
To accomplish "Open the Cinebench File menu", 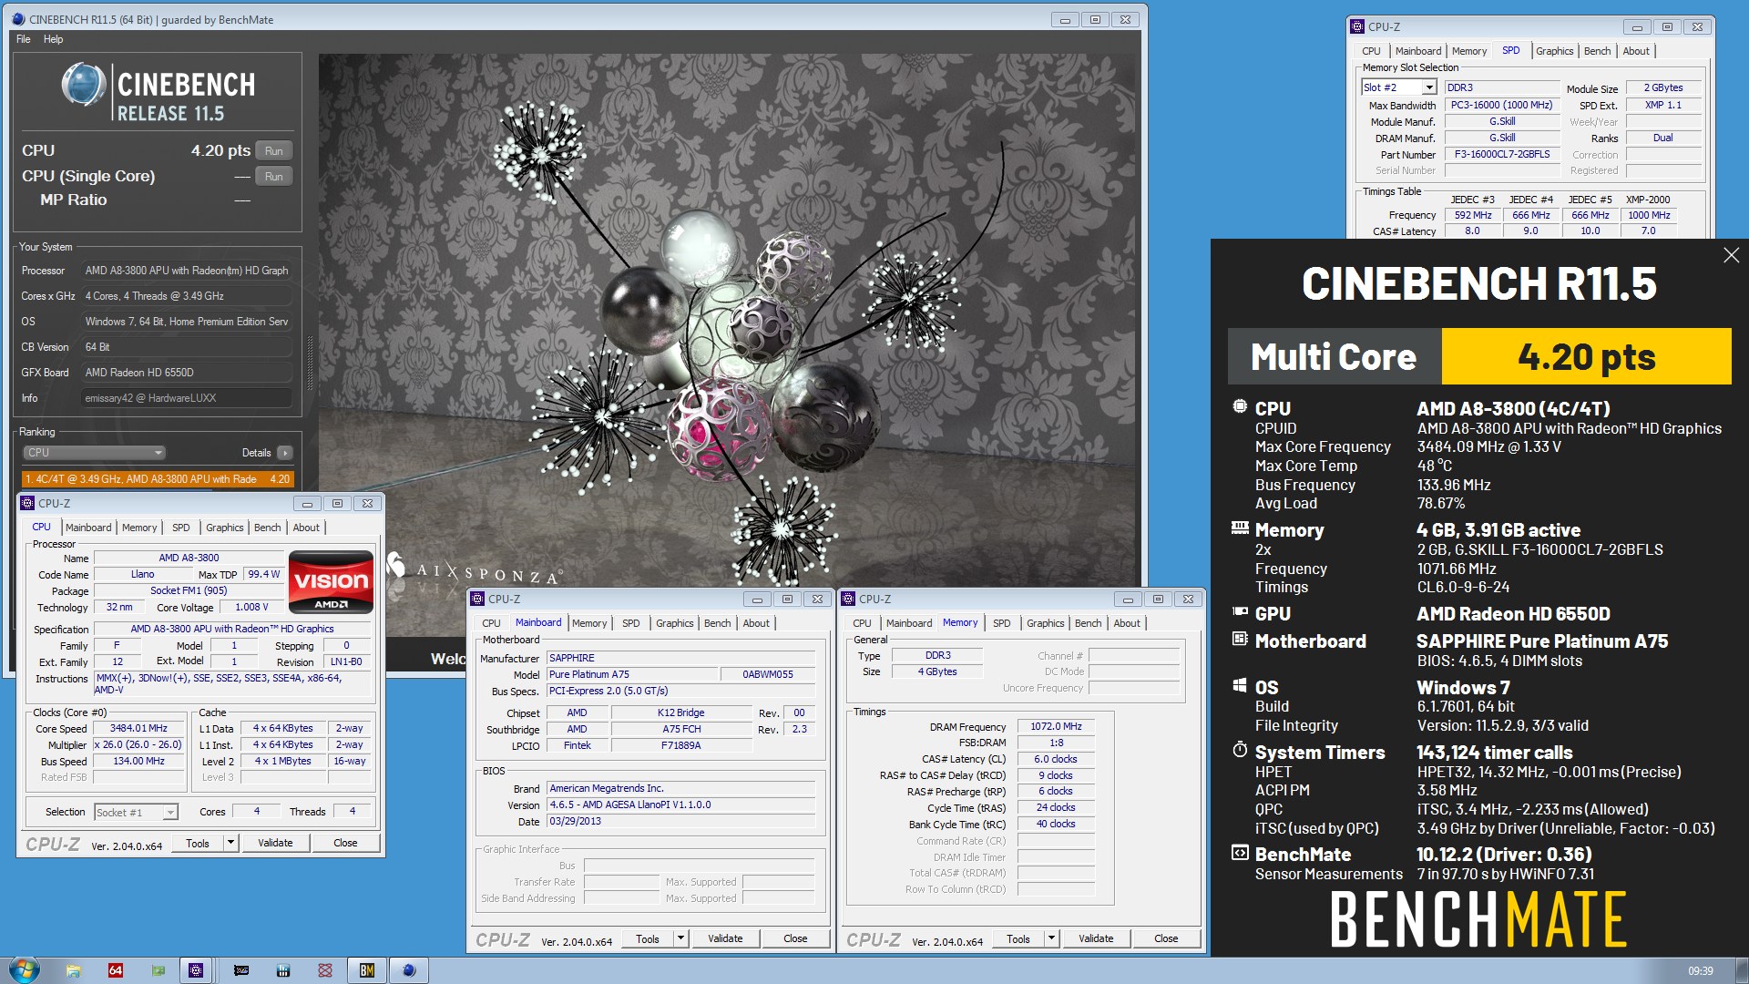I will [24, 39].
